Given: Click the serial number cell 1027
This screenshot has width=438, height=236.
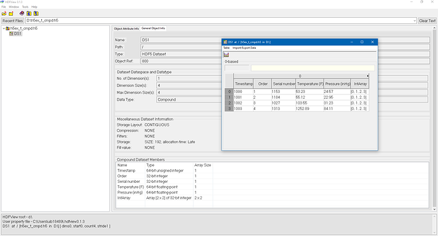Looking at the screenshot, I should click(283, 103).
